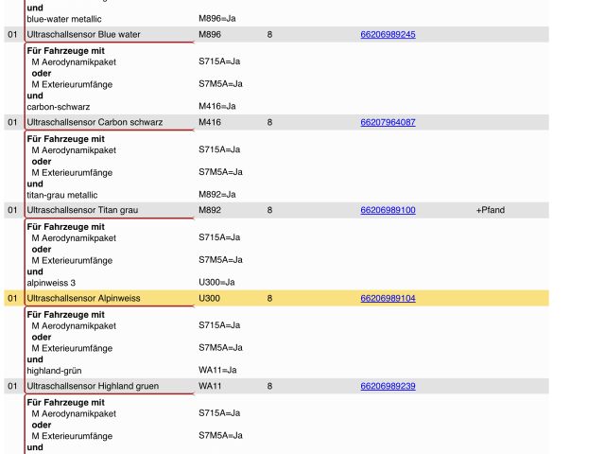Image resolution: width=605 pixels, height=454 pixels.
Task: Click the titan-grau metallic condition text
Action: [x=70, y=194]
